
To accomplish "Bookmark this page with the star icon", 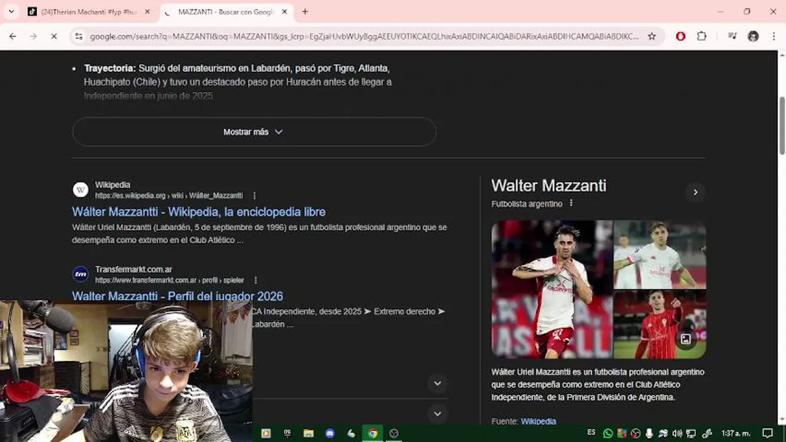I will click(x=652, y=36).
